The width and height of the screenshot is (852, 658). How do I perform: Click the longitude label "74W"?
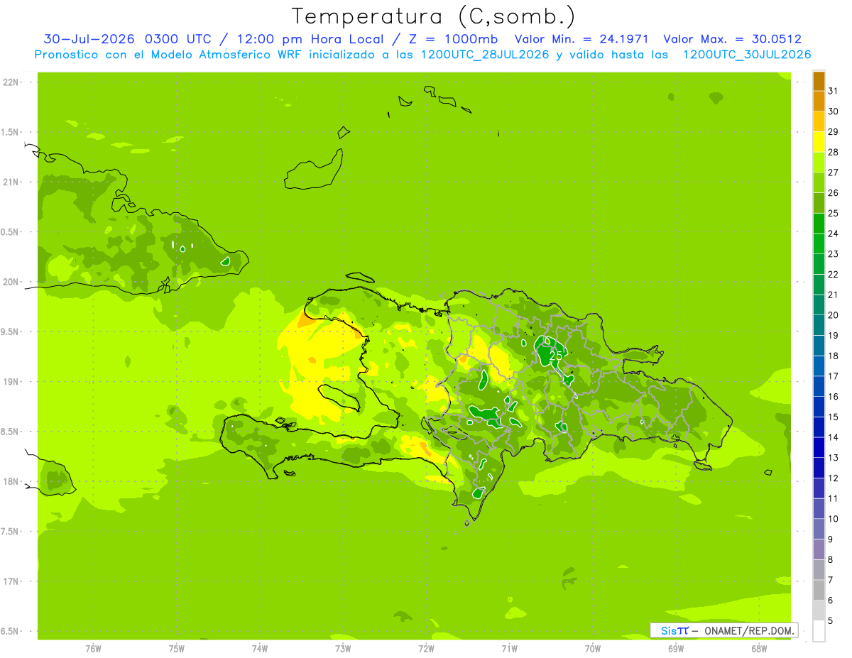(x=260, y=649)
